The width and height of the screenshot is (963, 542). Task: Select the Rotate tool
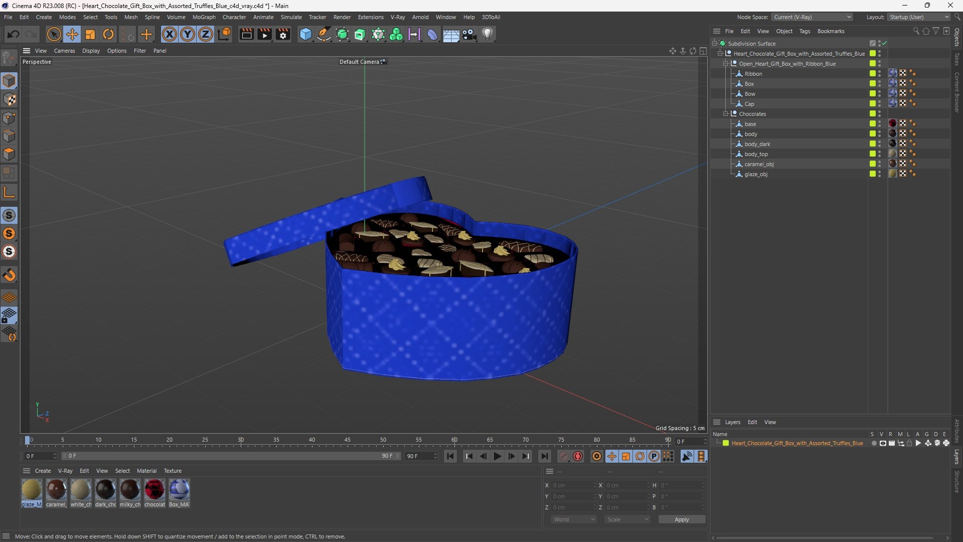[108, 34]
